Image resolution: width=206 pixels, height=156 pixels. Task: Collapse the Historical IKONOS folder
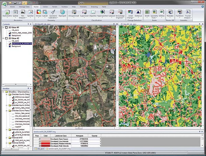click(x=7, y=143)
